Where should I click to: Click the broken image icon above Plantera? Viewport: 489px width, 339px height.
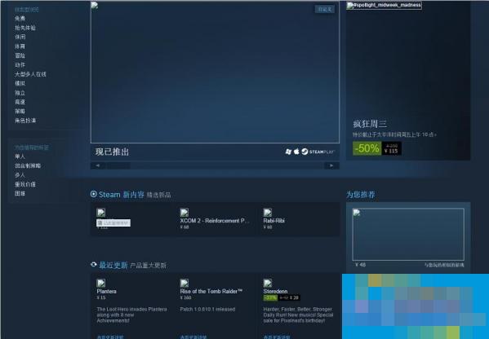(100, 283)
